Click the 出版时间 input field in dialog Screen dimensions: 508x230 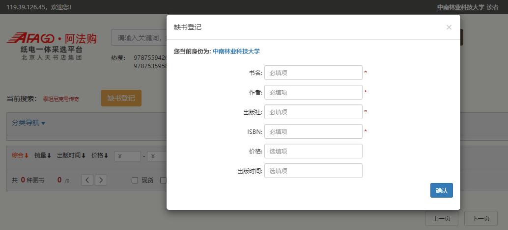pyautogui.click(x=313, y=171)
